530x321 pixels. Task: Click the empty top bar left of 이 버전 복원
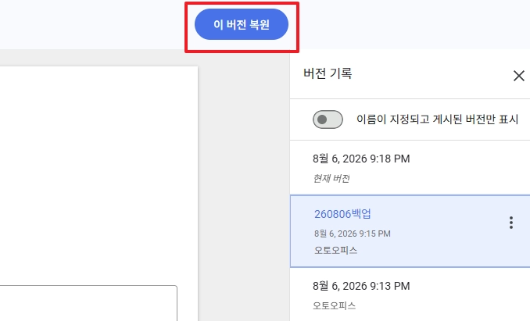(92, 24)
